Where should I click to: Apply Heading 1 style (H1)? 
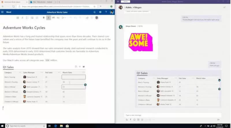[54, 18]
